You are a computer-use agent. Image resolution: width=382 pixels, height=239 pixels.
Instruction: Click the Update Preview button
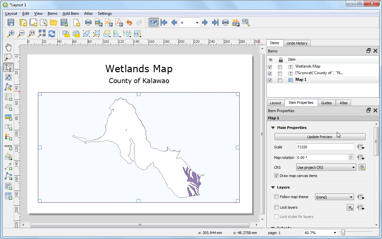click(320, 137)
